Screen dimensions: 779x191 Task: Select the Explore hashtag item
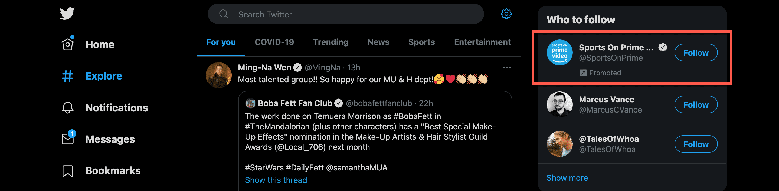pos(92,76)
